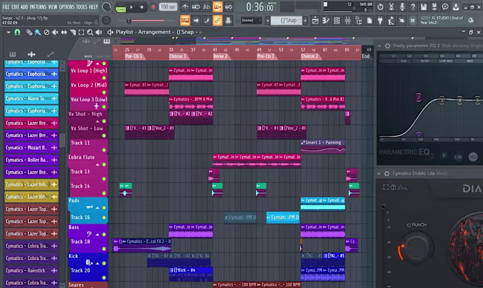This screenshot has height=288, width=483.
Task: Mute the Vx Loop 1 (High) track
Action: point(104,78)
